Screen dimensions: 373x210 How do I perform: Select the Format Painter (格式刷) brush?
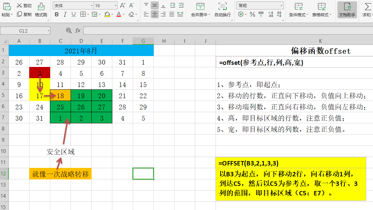click(x=41, y=10)
